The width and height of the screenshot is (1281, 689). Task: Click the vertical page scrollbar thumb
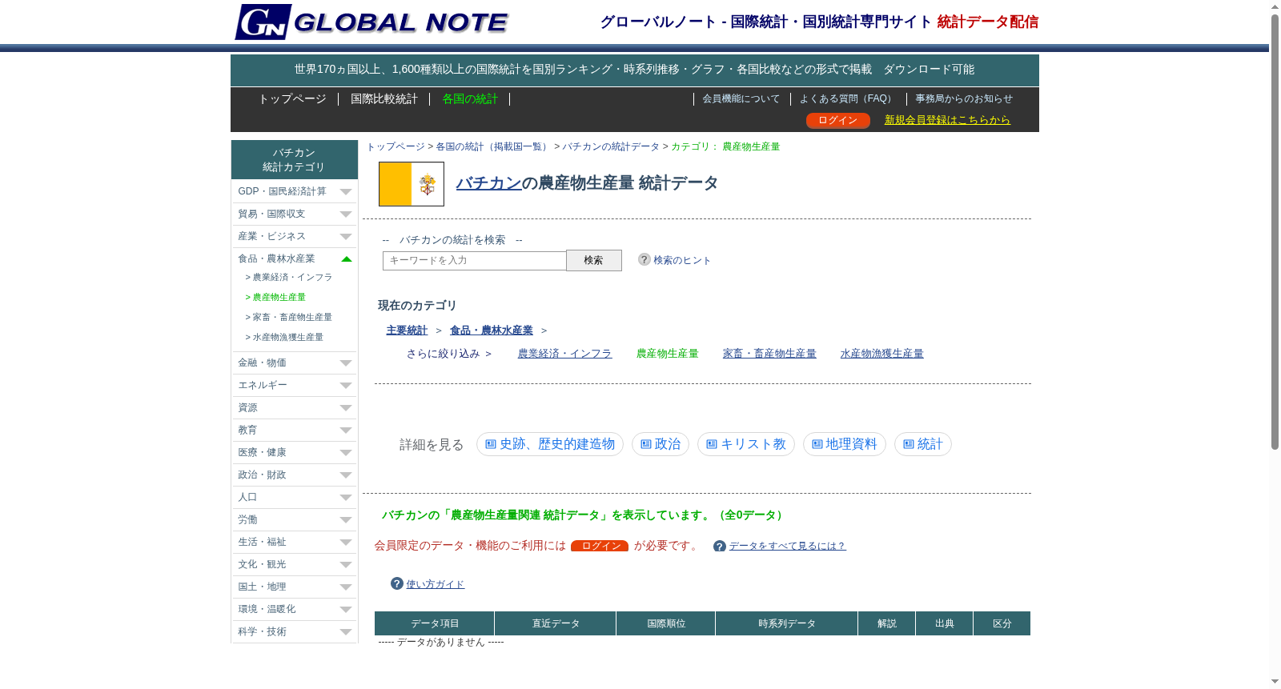pos(1275,232)
